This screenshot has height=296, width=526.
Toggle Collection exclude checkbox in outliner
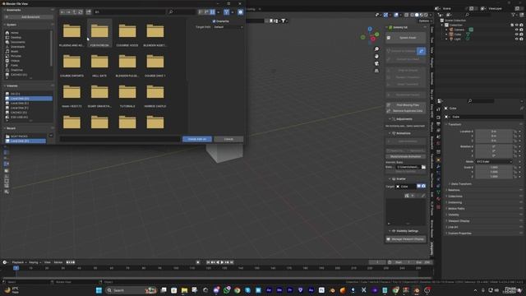(512, 25)
